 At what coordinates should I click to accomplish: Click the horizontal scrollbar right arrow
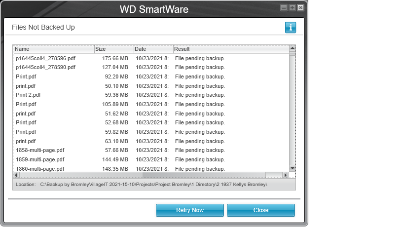[286, 175]
